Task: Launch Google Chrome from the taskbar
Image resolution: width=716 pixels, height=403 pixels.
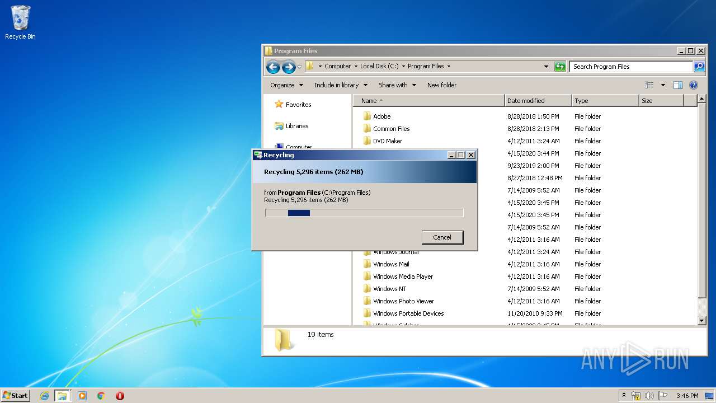Action: (x=101, y=396)
